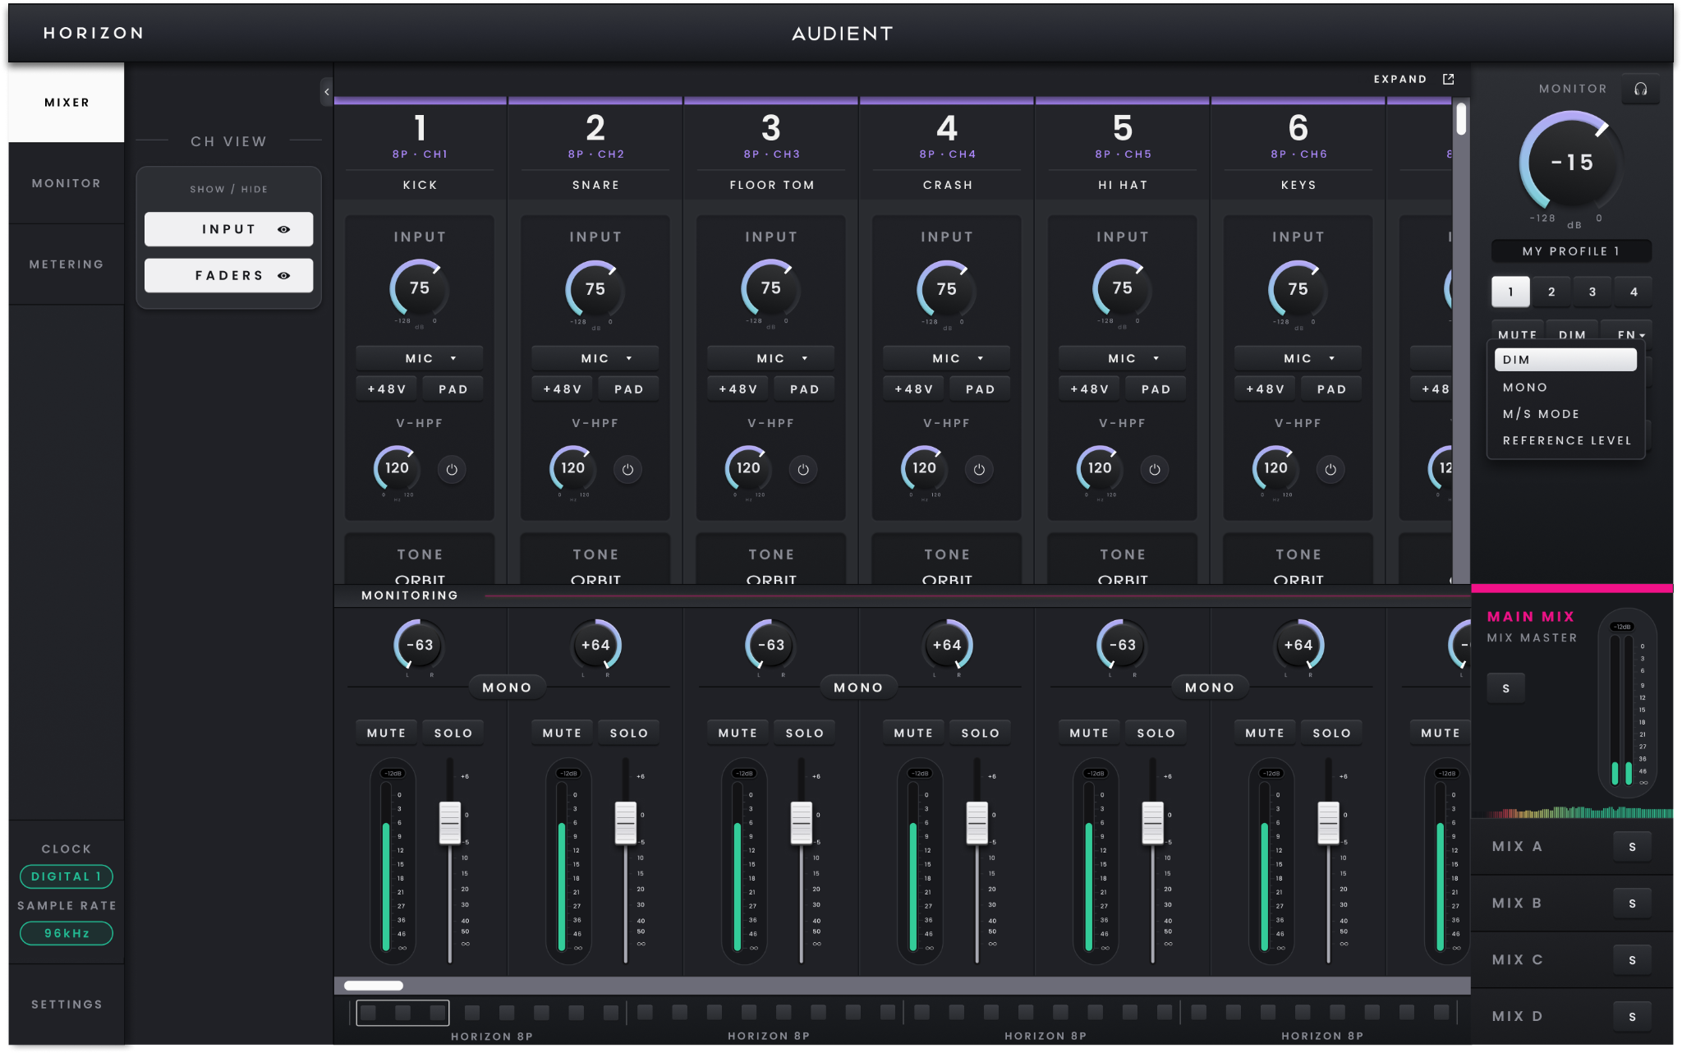
Task: Open MY PROFILE 1 selector
Action: point(1571,251)
